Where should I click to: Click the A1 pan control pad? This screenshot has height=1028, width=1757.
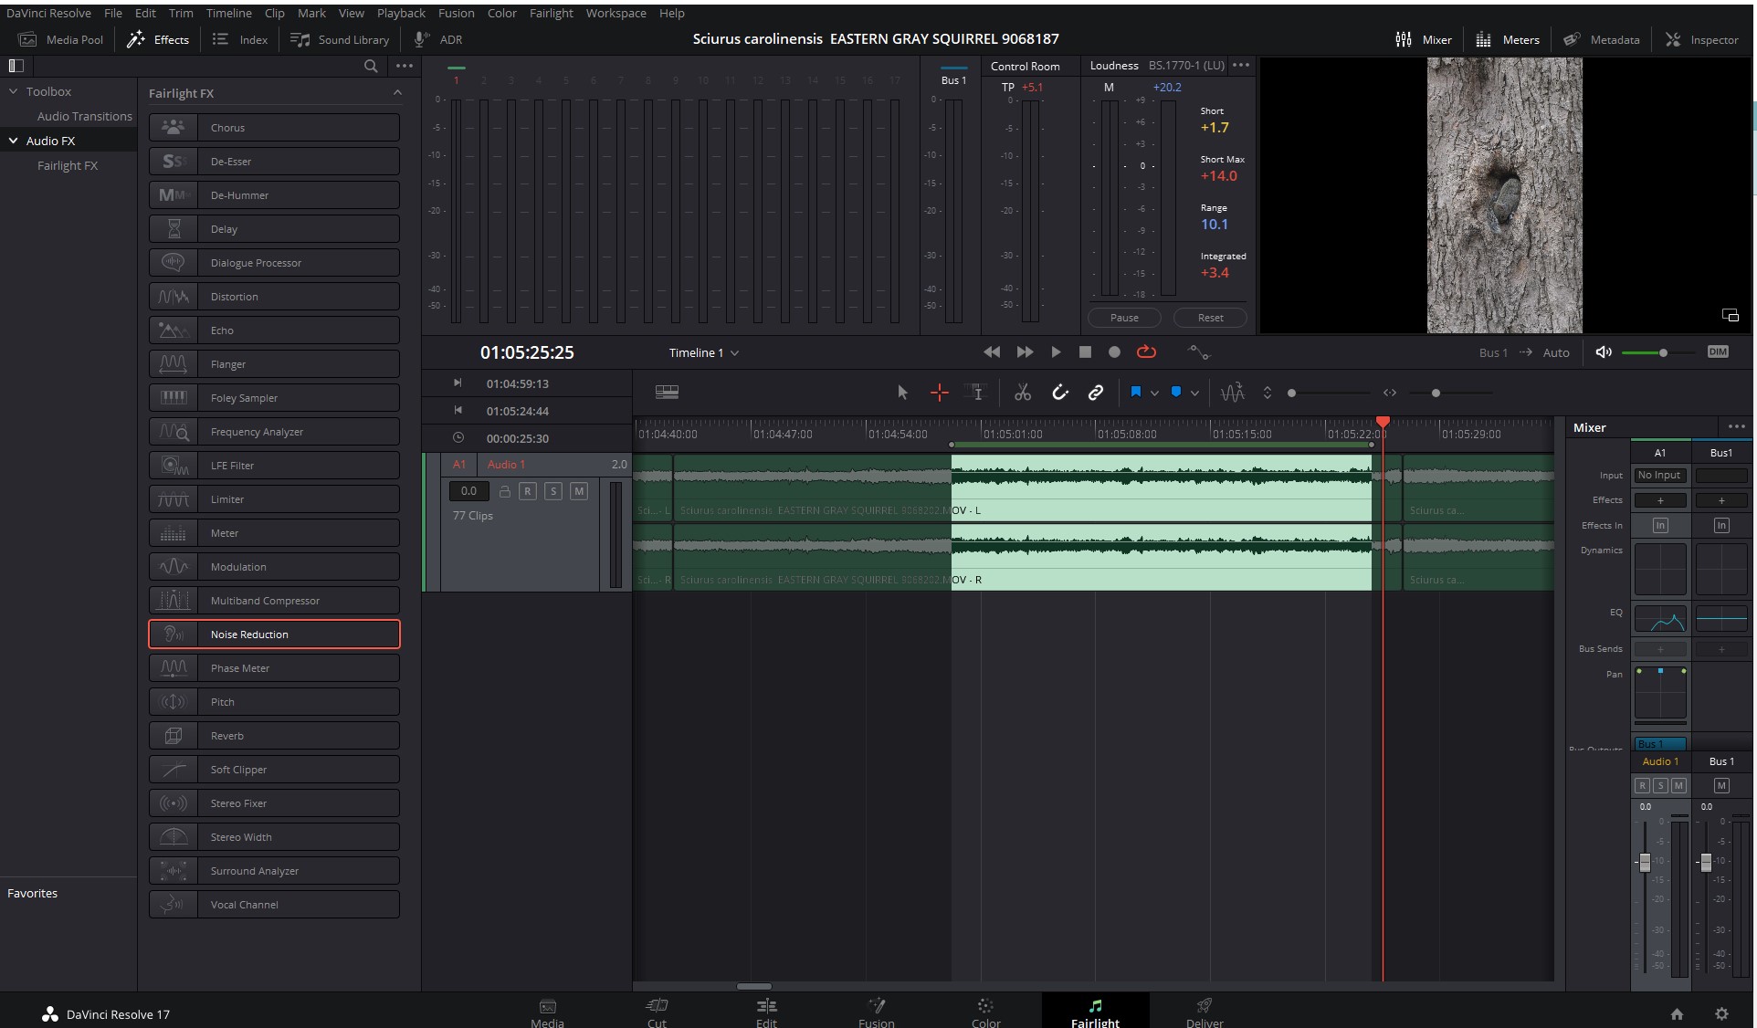(x=1660, y=694)
